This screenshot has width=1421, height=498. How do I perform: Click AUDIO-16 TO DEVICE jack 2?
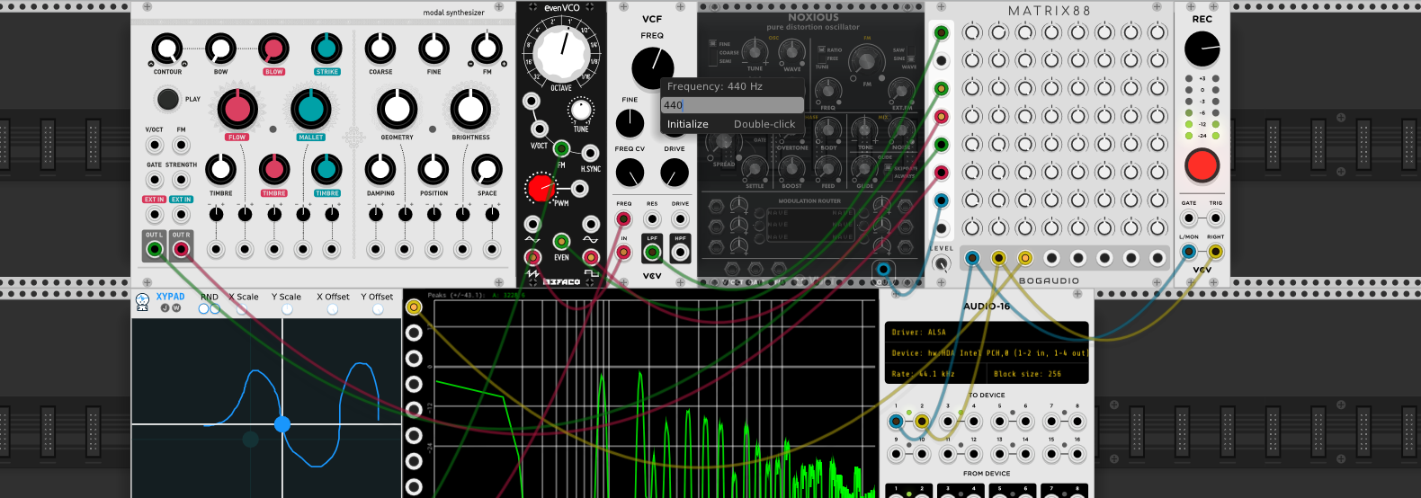[x=922, y=421]
